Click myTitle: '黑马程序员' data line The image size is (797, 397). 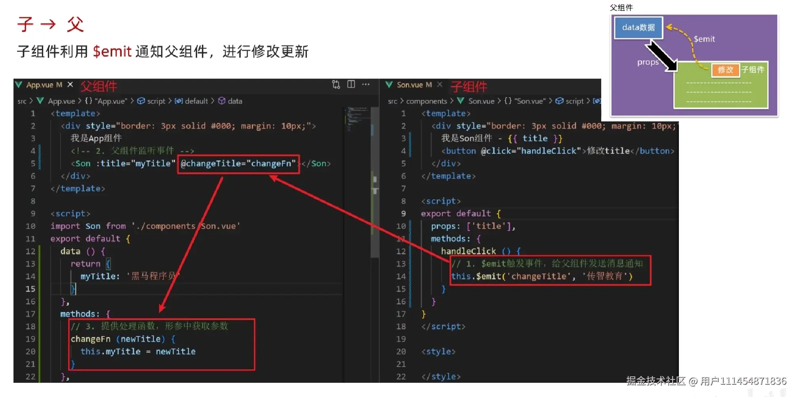130,276
